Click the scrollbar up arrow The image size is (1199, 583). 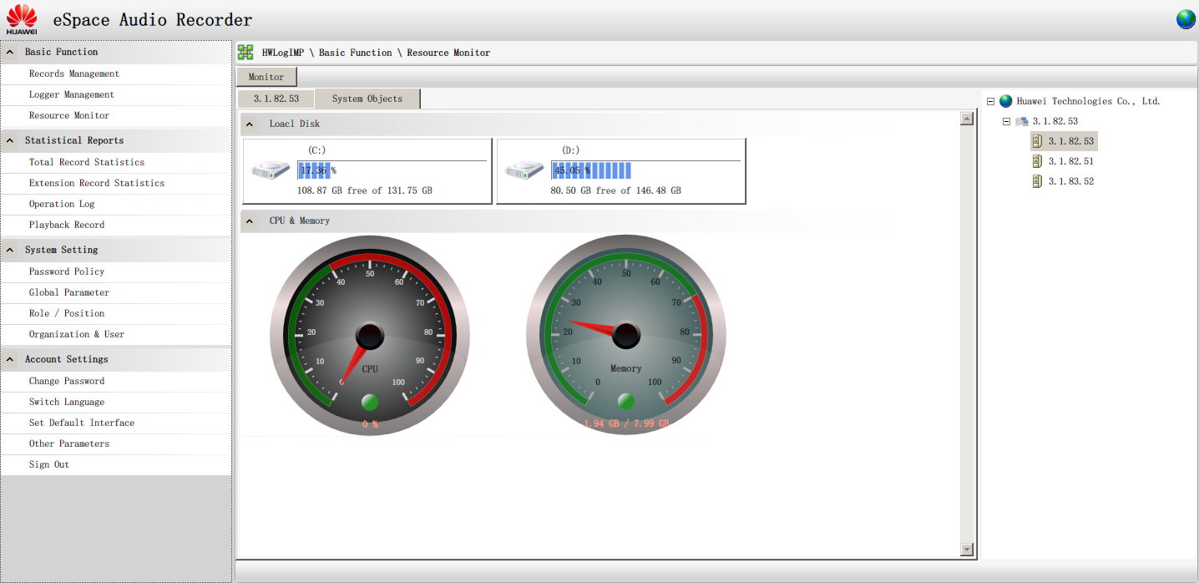(968, 119)
